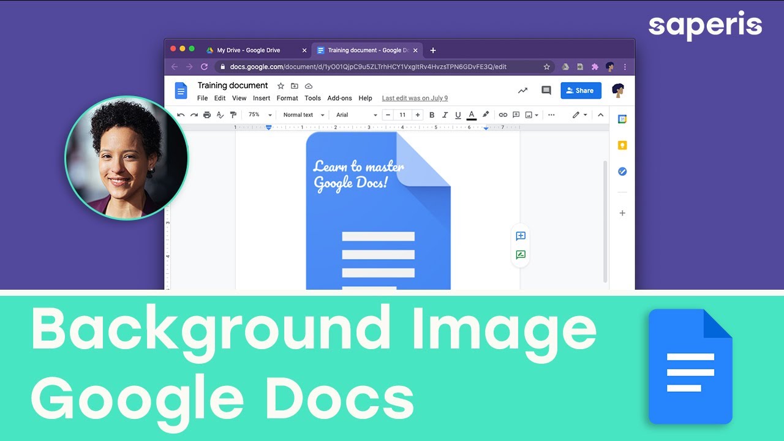Open the Tools menu

pyautogui.click(x=312, y=98)
